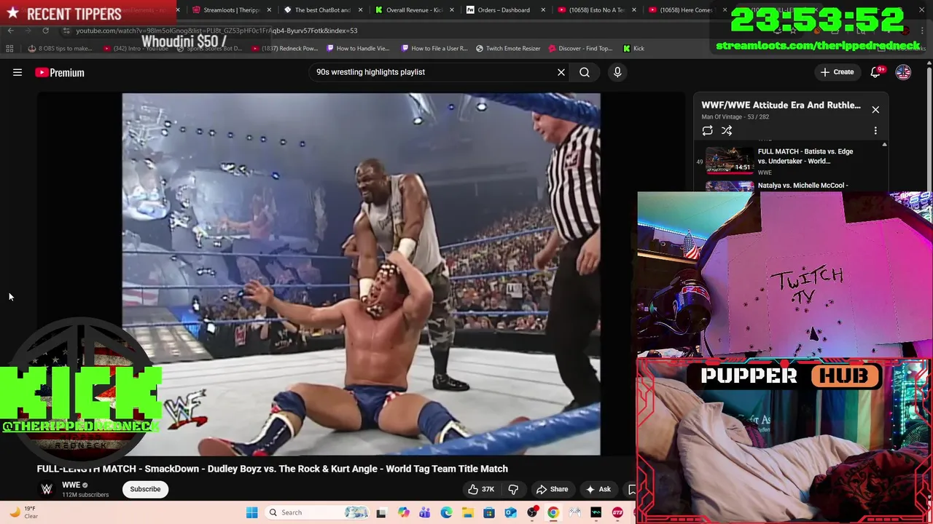Open playlist title WWF/WWE Attitude Era

pos(781,105)
